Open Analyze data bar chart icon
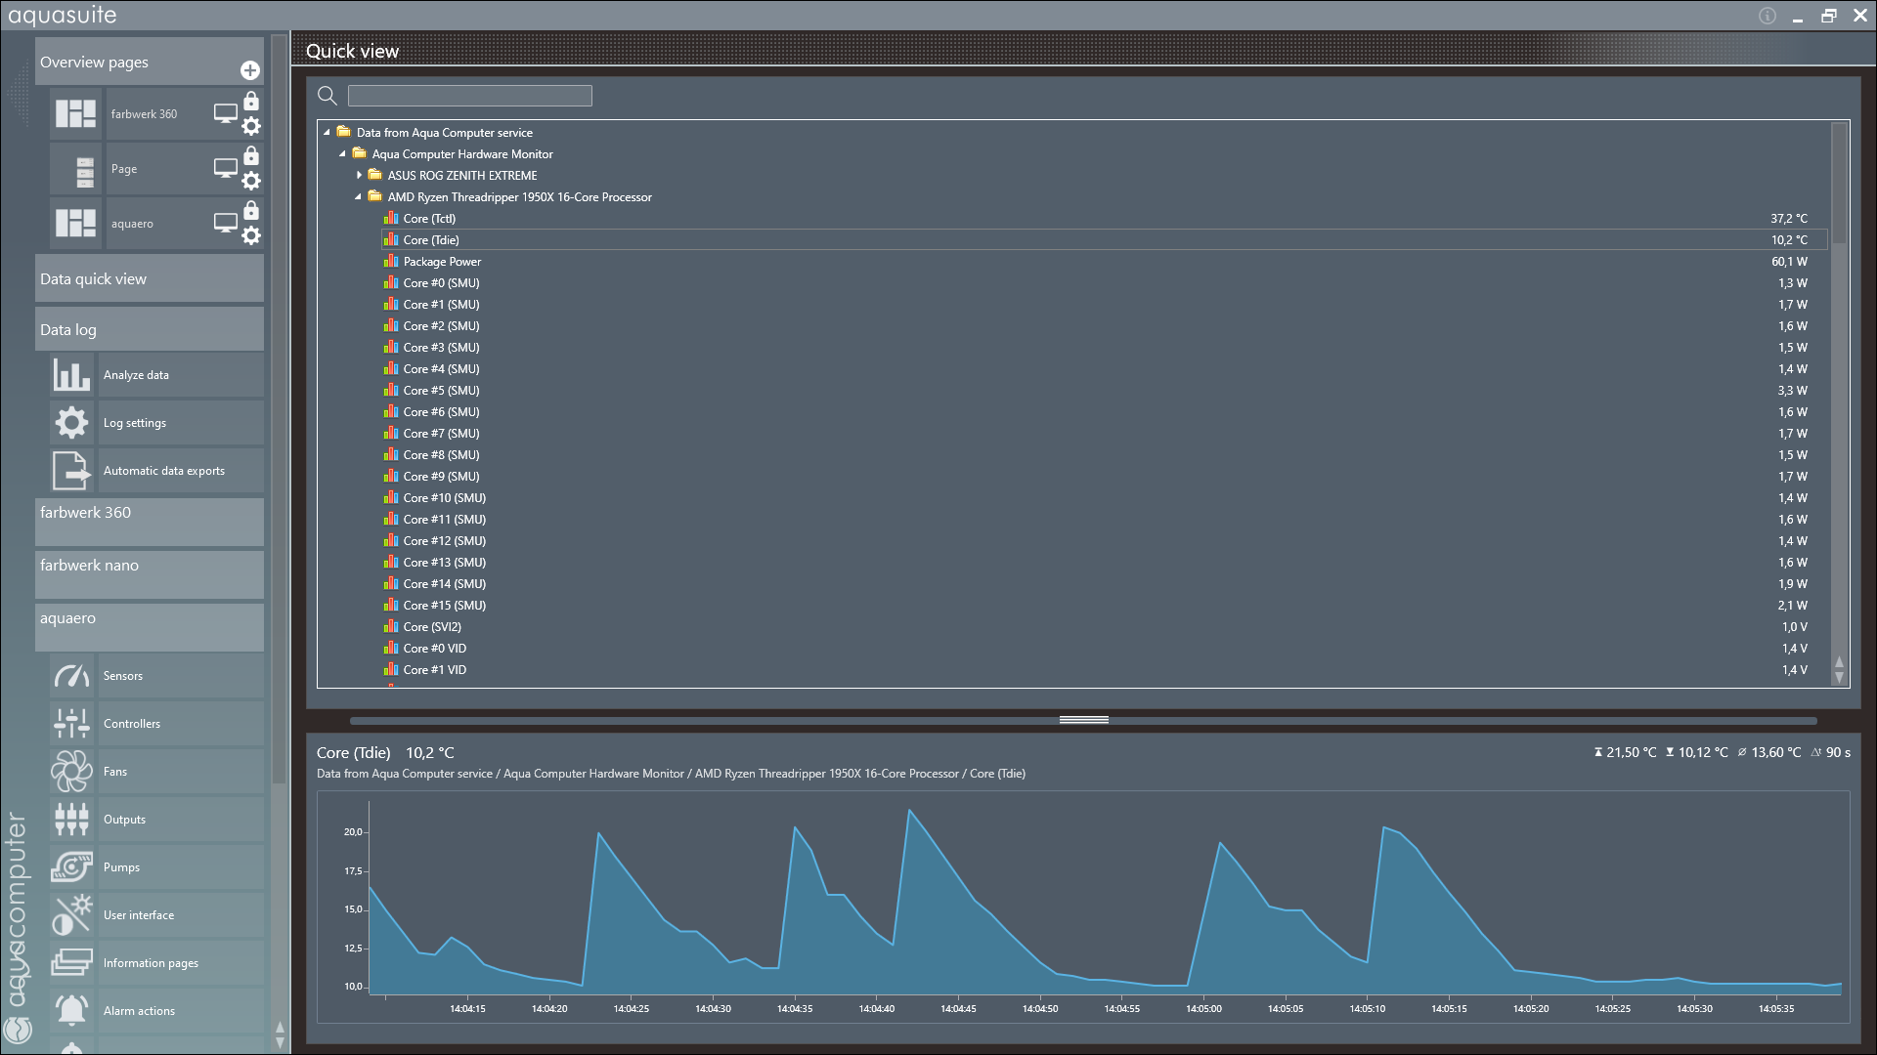1877x1055 pixels. click(x=71, y=375)
